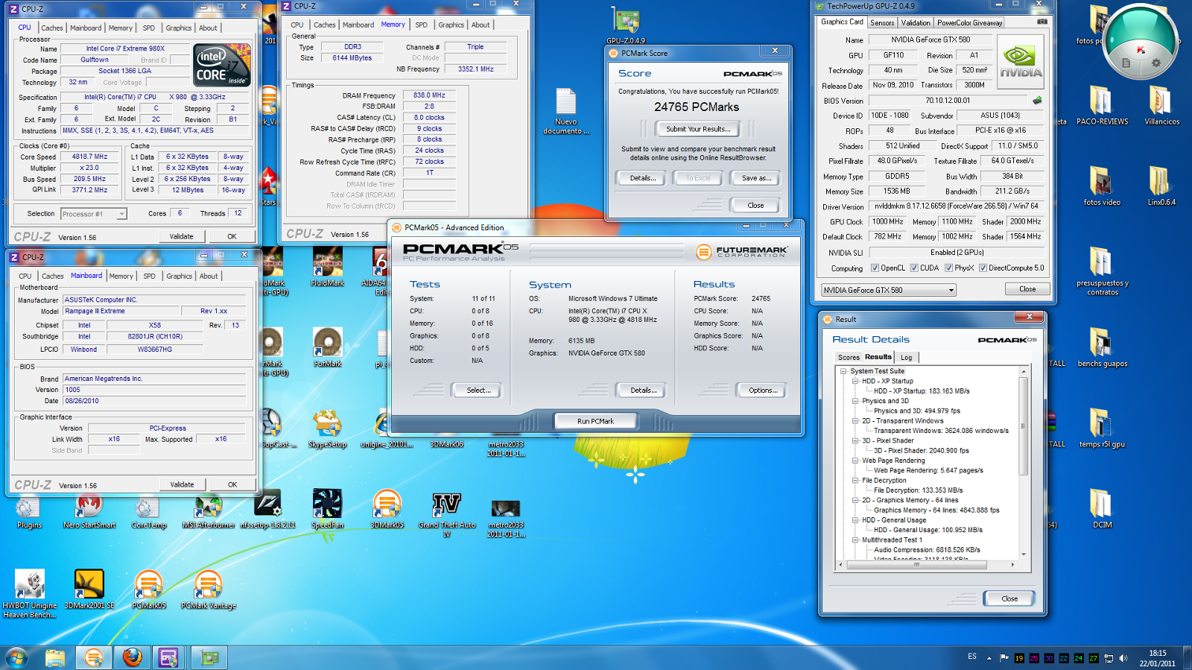The width and height of the screenshot is (1192, 670).
Task: Open the Villancicos desktop folder
Action: coord(1161,106)
